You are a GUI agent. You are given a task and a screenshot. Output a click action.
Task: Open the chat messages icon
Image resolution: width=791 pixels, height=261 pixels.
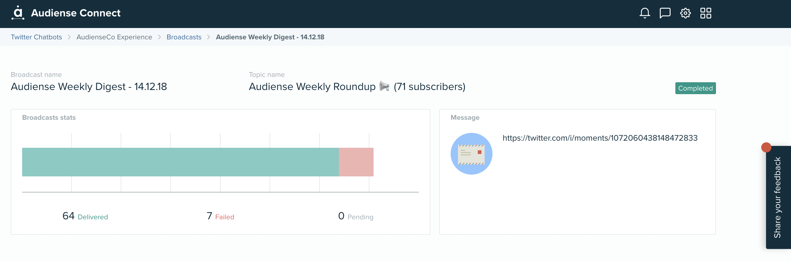(x=665, y=13)
